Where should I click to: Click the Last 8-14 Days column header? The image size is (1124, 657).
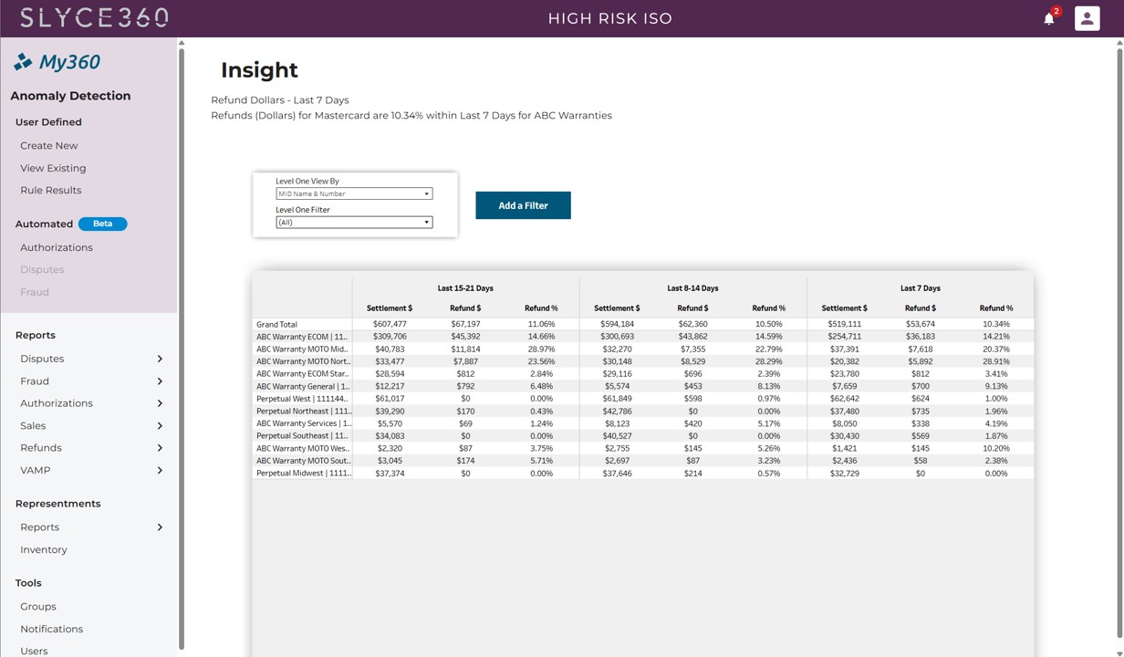pos(692,288)
